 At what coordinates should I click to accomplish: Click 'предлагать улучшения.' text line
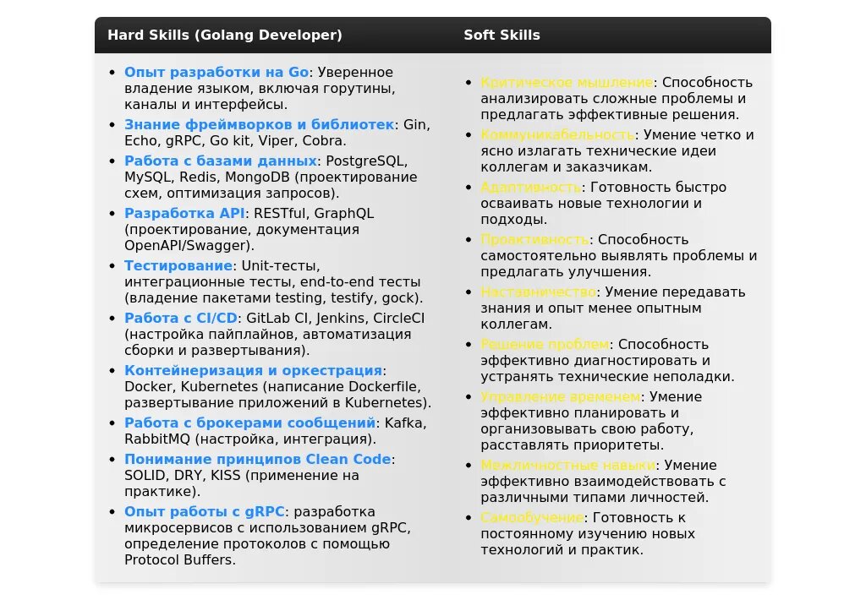566,272
